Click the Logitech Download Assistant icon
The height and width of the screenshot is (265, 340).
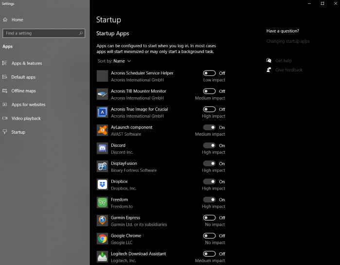tap(102, 257)
